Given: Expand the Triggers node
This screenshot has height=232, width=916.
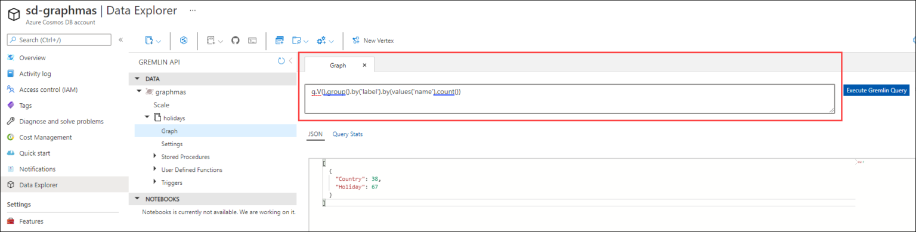Looking at the screenshot, I should (x=155, y=182).
